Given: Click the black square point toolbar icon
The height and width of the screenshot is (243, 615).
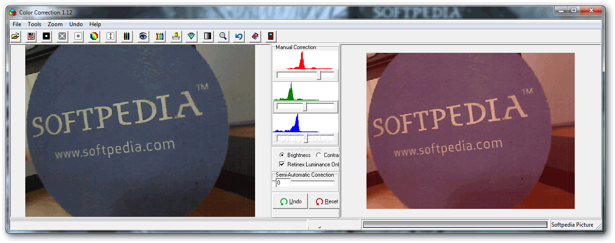Looking at the screenshot, I should click(x=46, y=36).
